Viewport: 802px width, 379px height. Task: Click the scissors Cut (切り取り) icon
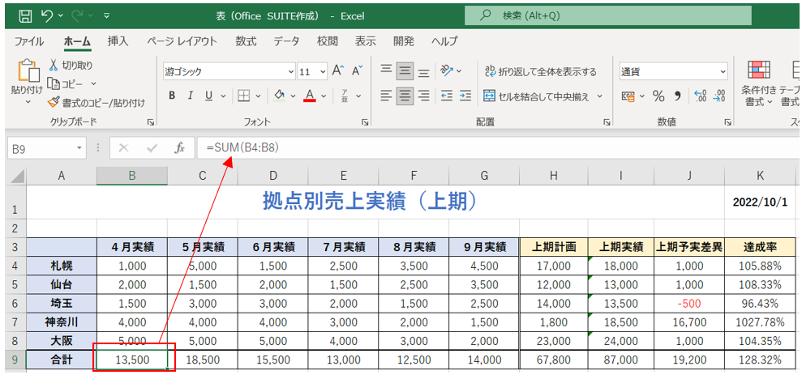click(x=54, y=65)
